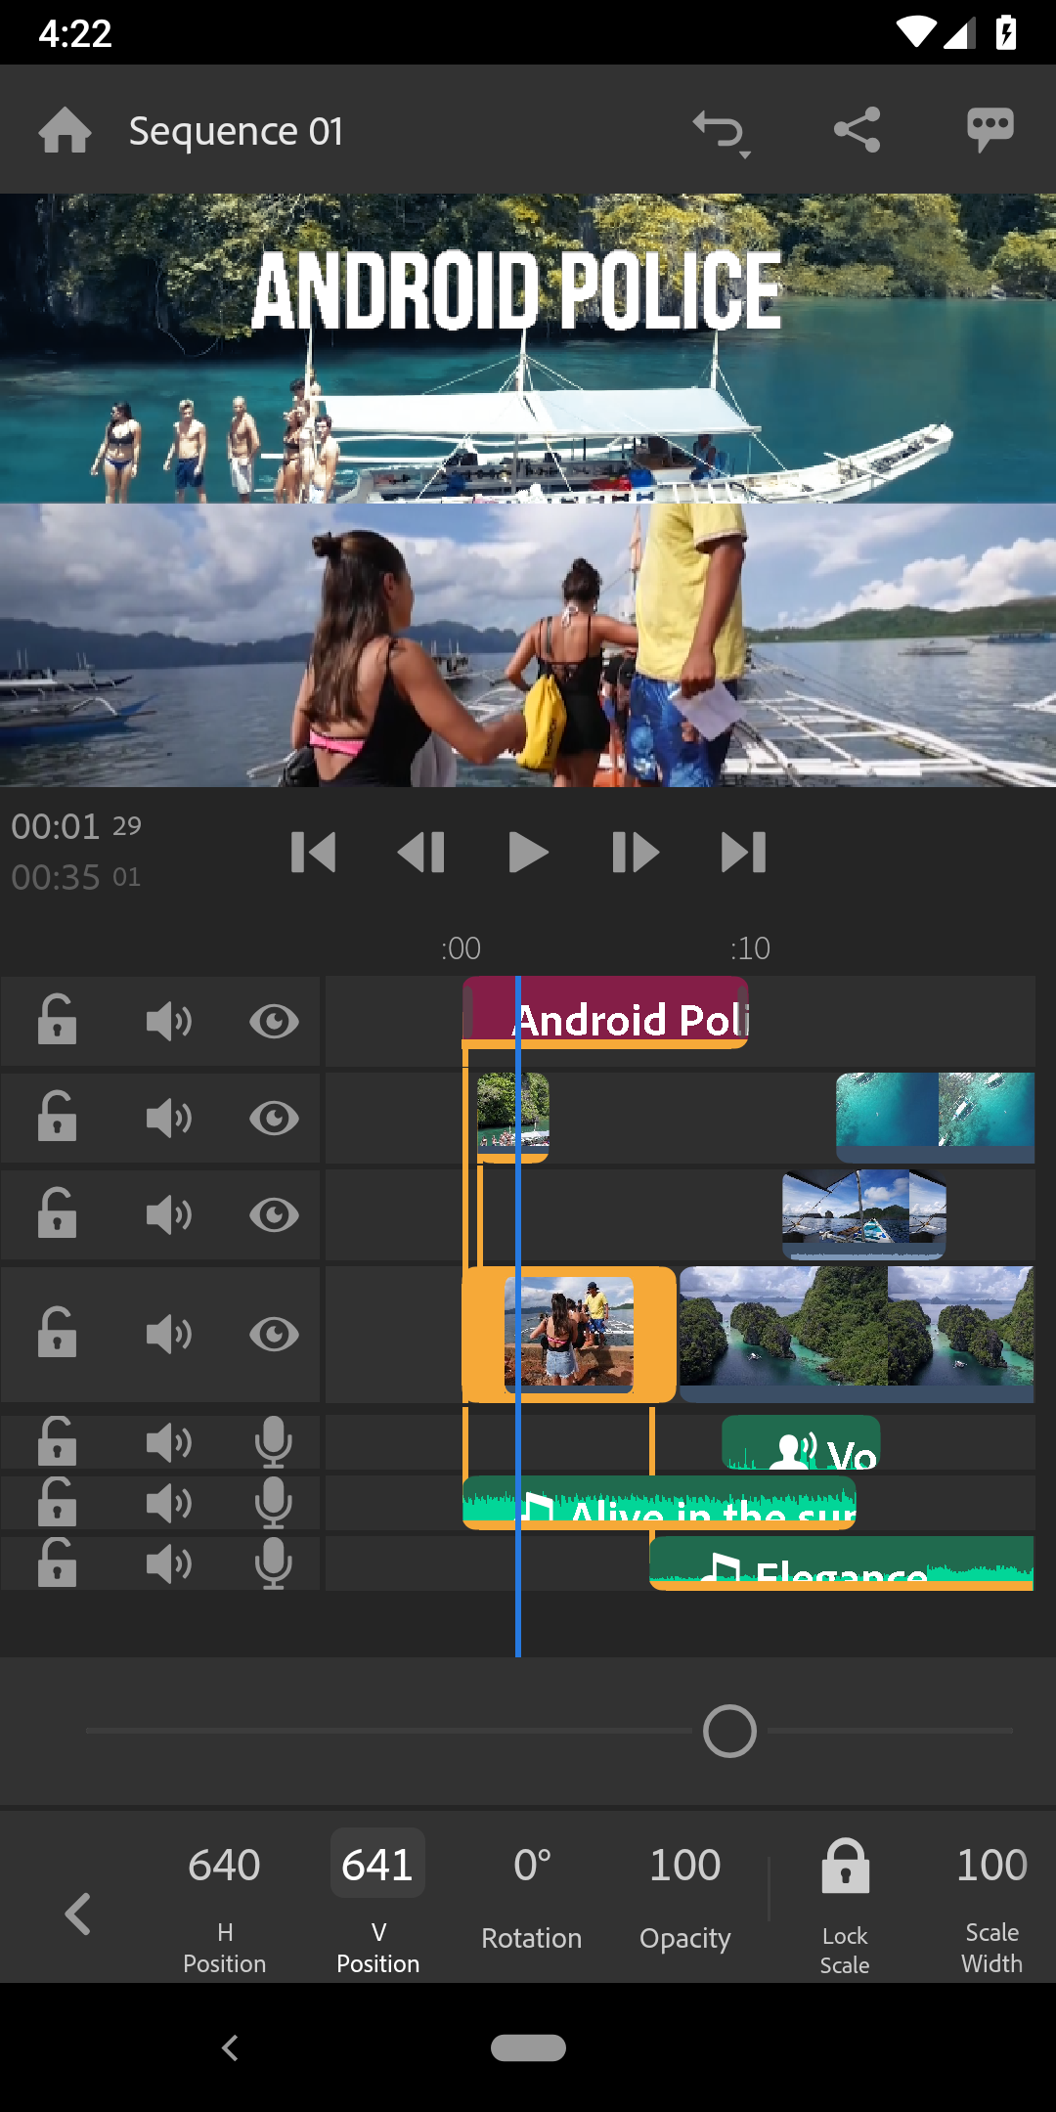This screenshot has width=1056, height=2112.
Task: Select the small lagoon clip thumbnail
Action: click(x=512, y=1116)
